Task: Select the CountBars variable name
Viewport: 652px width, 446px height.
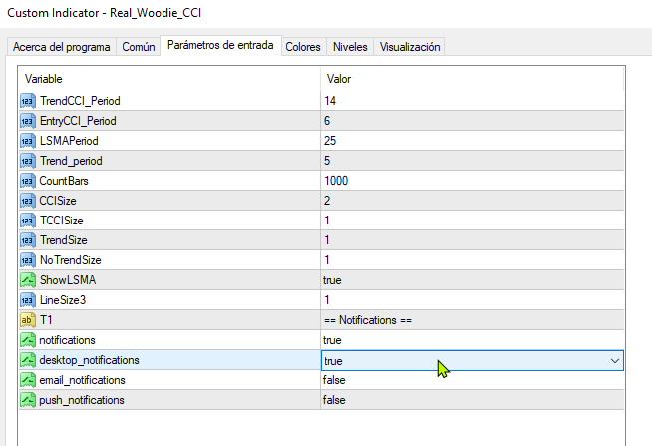Action: 64,181
